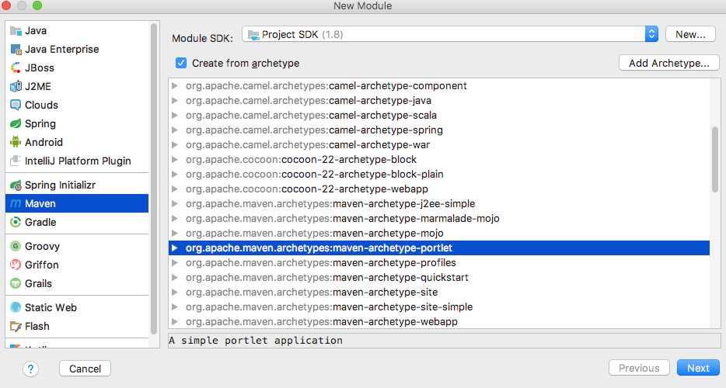Pick the JBoss icon in sidebar
Image resolution: width=726 pixels, height=388 pixels.
(x=16, y=68)
